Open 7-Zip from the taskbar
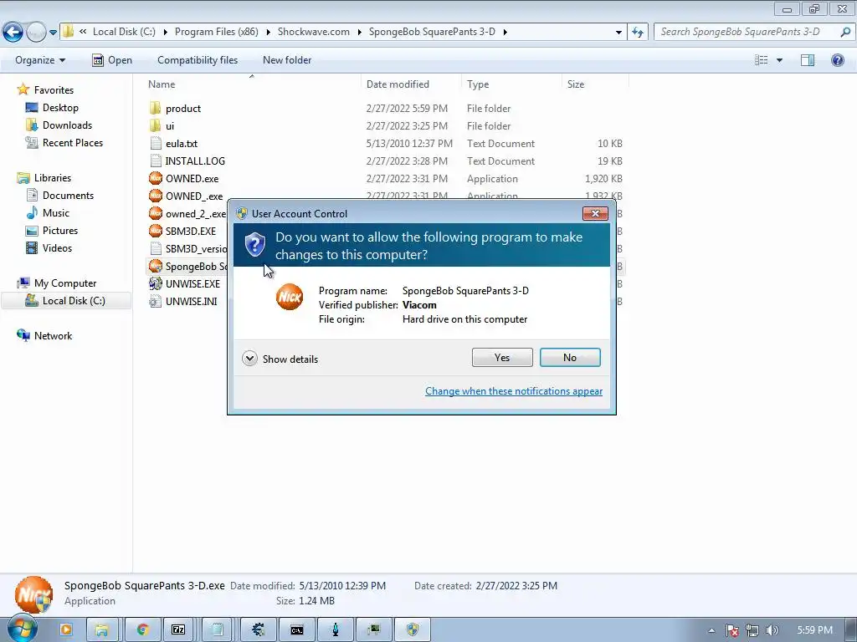This screenshot has width=857, height=642. (178, 629)
